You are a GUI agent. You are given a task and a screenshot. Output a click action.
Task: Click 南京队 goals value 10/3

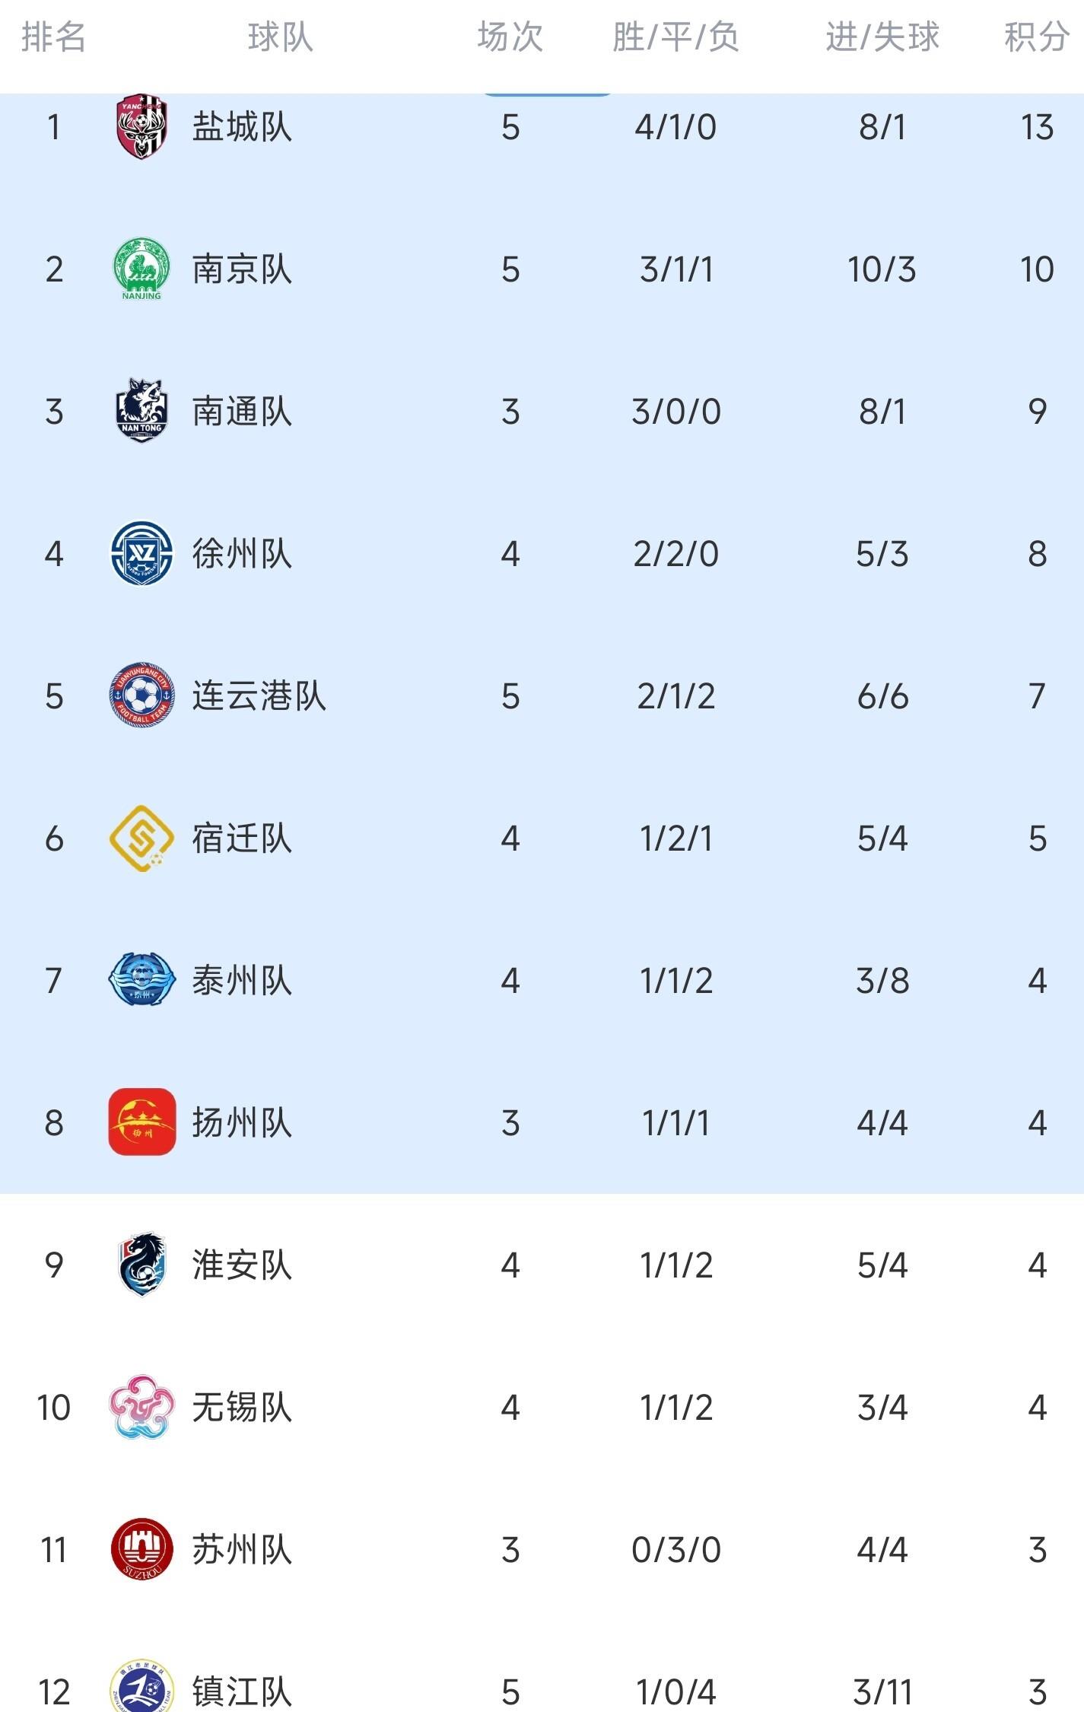point(882,269)
